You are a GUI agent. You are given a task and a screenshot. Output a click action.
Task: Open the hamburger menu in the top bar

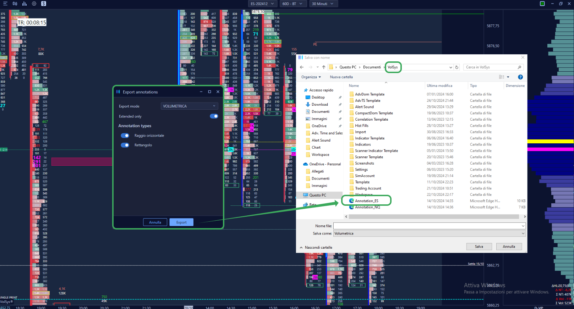(5, 4)
